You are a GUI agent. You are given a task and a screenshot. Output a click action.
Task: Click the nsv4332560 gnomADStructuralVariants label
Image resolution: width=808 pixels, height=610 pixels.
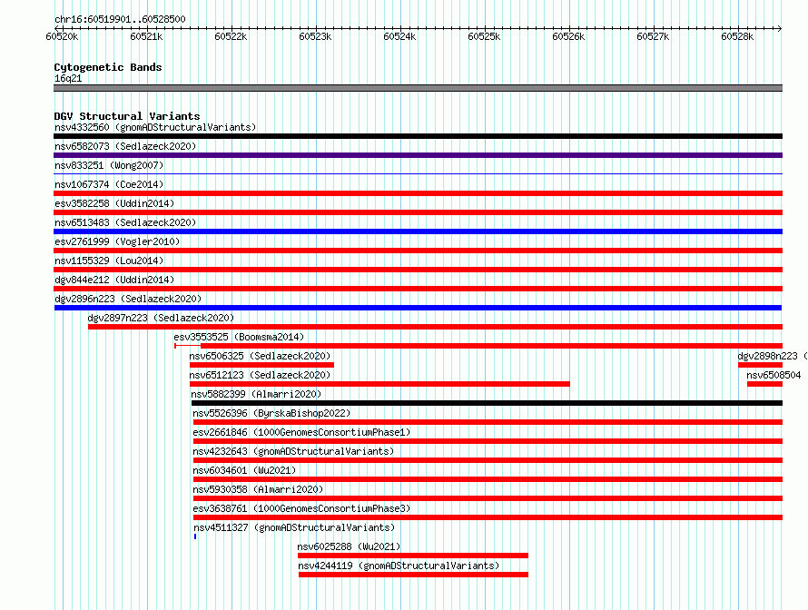pyautogui.click(x=155, y=127)
